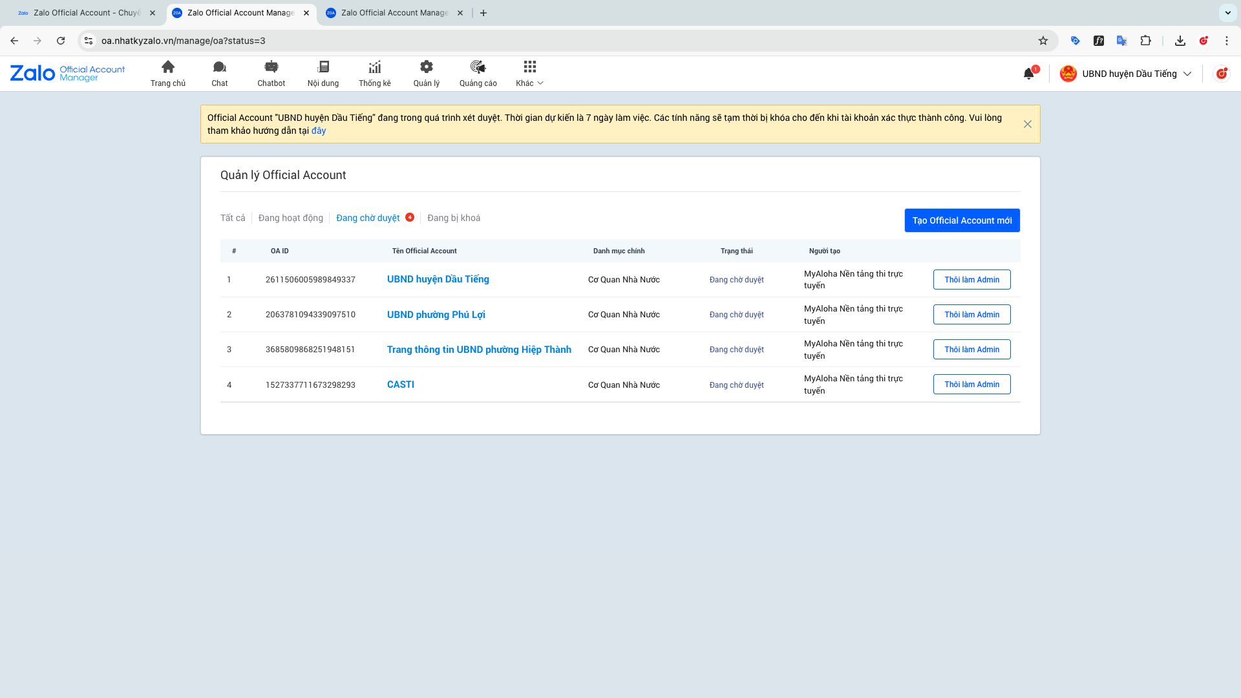Open Chrome tab search chevron
The image size is (1241, 698).
(x=1227, y=13)
